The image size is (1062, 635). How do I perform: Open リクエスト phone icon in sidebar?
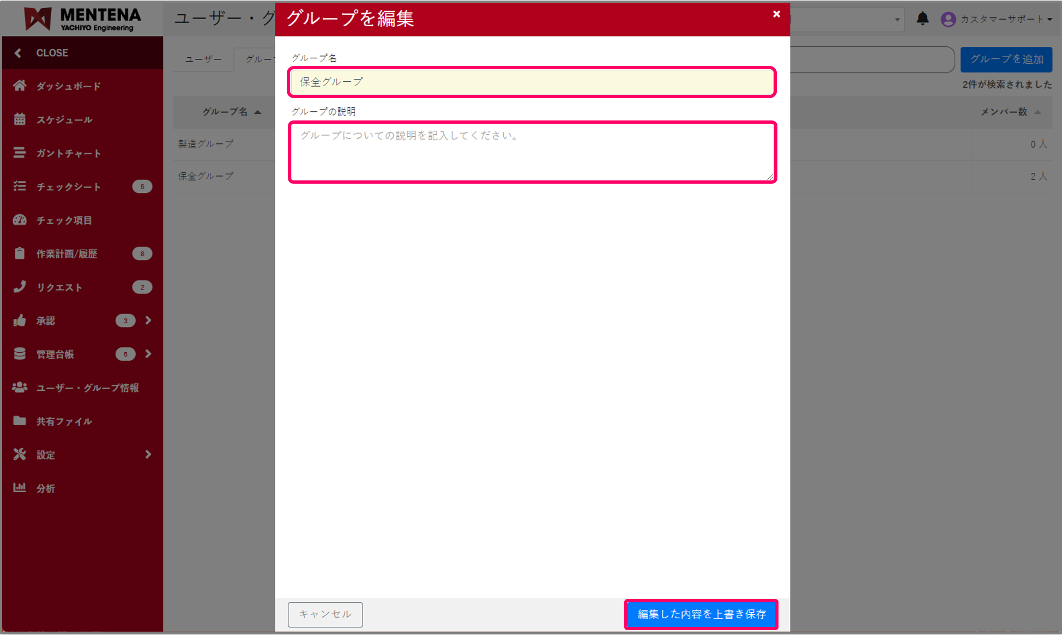point(20,287)
